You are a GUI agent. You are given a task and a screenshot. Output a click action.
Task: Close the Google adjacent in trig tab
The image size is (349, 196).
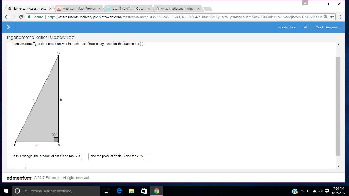pos(198,9)
